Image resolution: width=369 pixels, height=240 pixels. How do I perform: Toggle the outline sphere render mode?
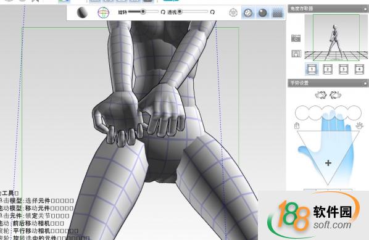[248, 13]
